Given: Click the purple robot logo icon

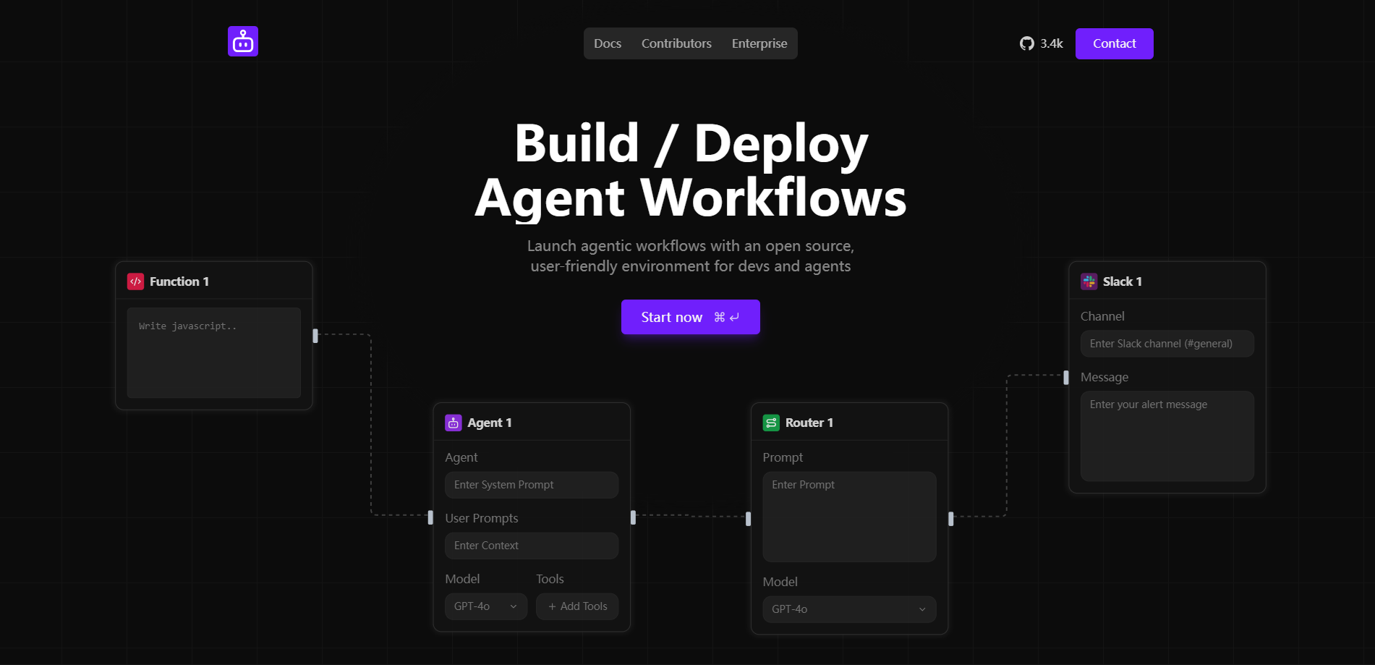Looking at the screenshot, I should click(x=243, y=41).
